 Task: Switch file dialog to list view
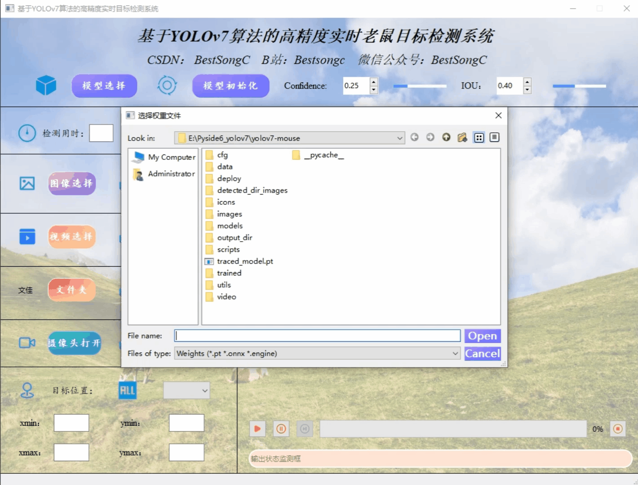tap(479, 137)
